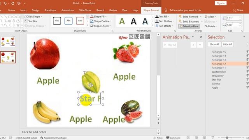The image size is (249, 140).
Task: Click Bring Forward in Arrange group
Action: [188, 16]
